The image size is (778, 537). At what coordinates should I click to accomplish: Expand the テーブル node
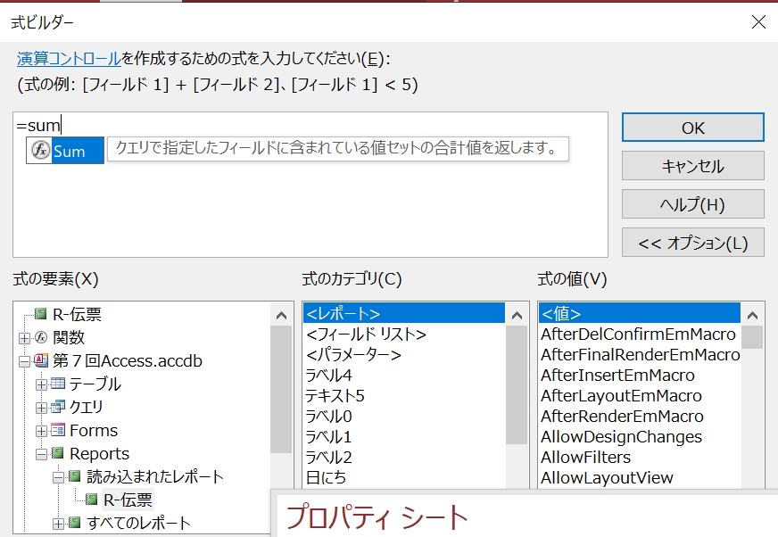coord(41,384)
